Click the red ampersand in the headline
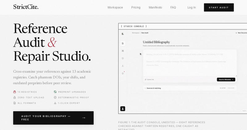Viewport: 247px width, 130px height. point(52,42)
